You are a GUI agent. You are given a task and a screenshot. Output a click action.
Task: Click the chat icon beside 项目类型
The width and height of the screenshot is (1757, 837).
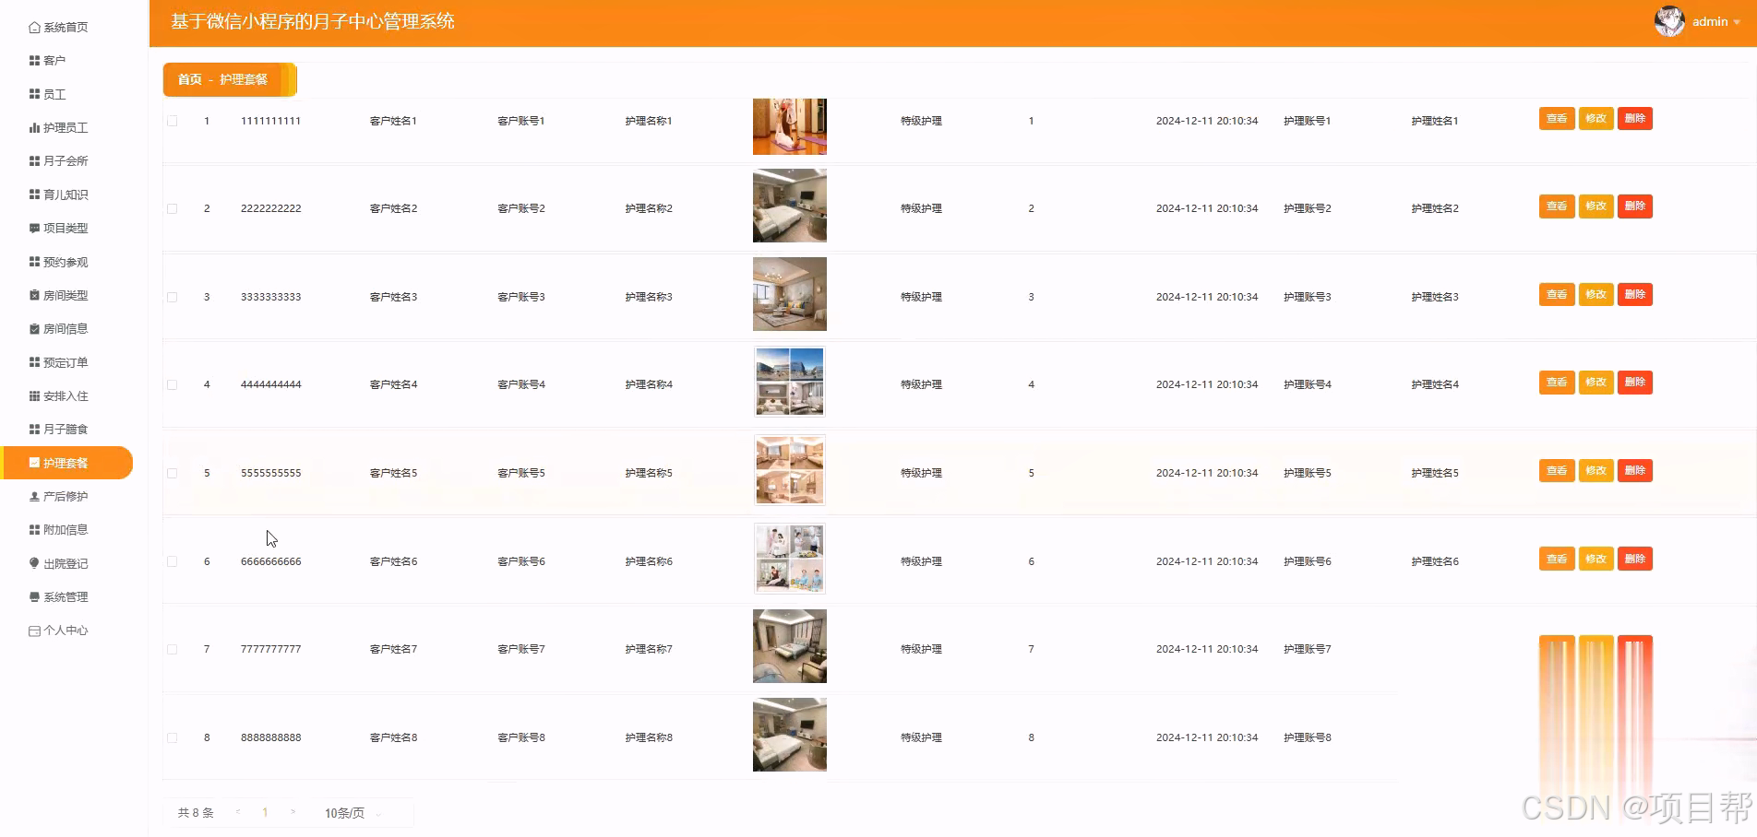[x=34, y=229]
